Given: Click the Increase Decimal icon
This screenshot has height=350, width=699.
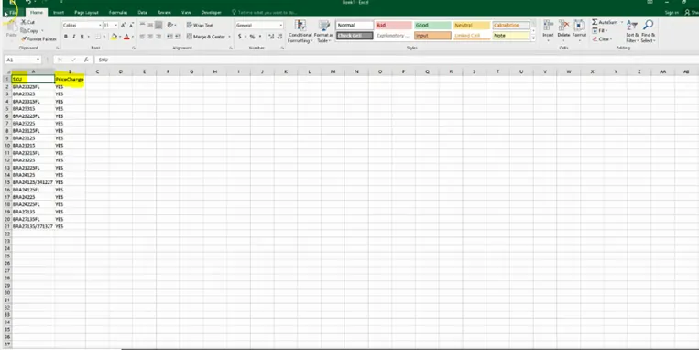Looking at the screenshot, I should click(x=271, y=37).
